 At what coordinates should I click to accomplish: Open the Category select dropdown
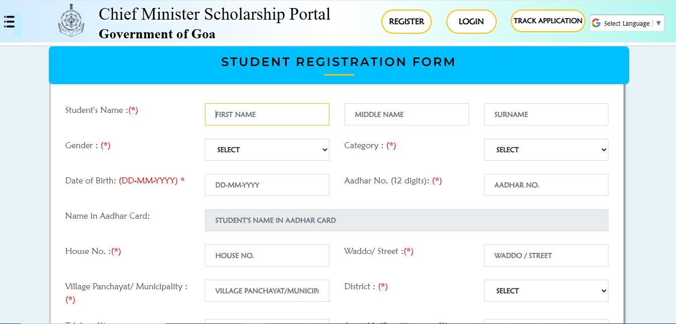[546, 150]
